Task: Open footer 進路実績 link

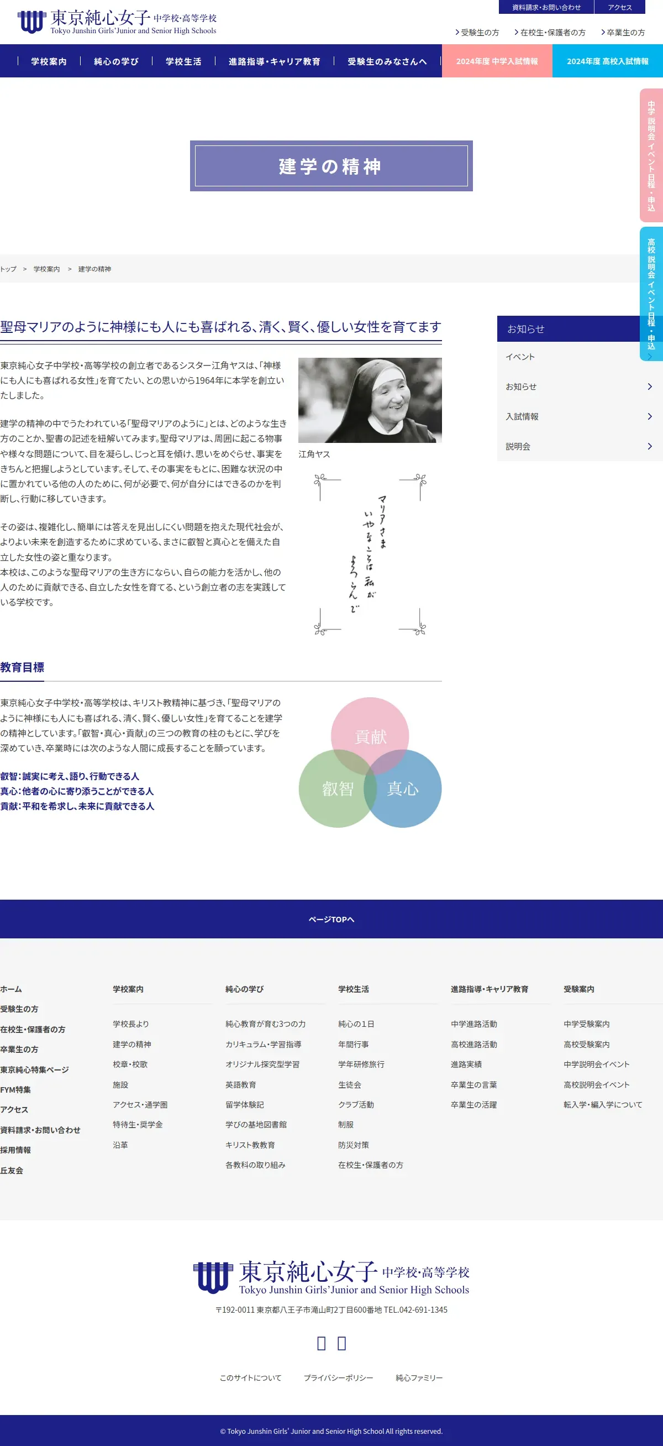Action: point(466,1064)
